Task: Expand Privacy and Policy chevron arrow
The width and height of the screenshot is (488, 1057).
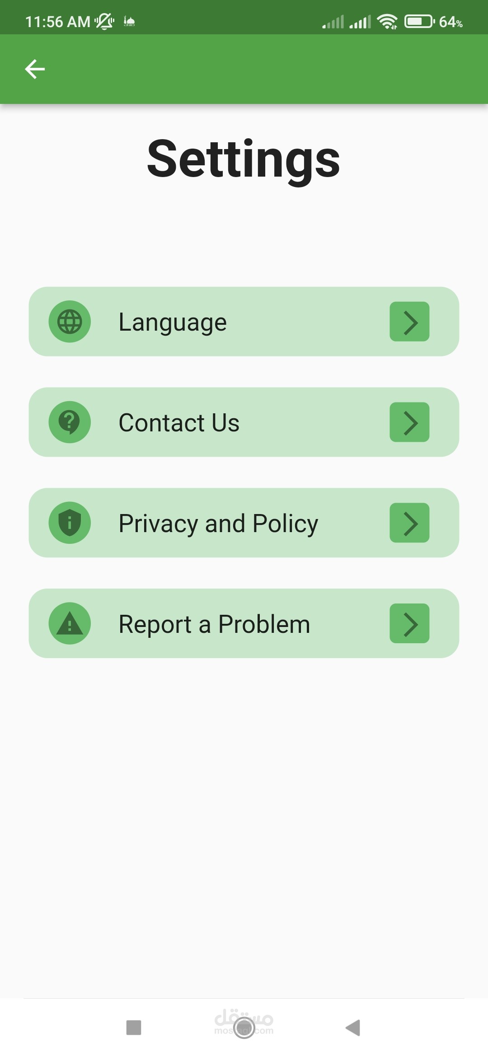Action: [409, 523]
